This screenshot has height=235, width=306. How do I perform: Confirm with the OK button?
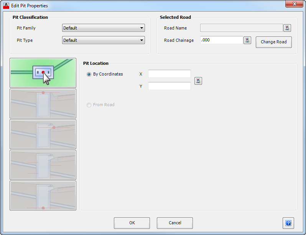pos(132,223)
